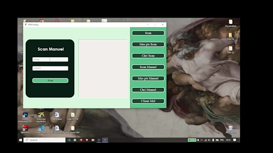Screen dimensions: 273x153
Task: Select Chri Scan in the sidebar
Action: pyautogui.click(x=148, y=56)
